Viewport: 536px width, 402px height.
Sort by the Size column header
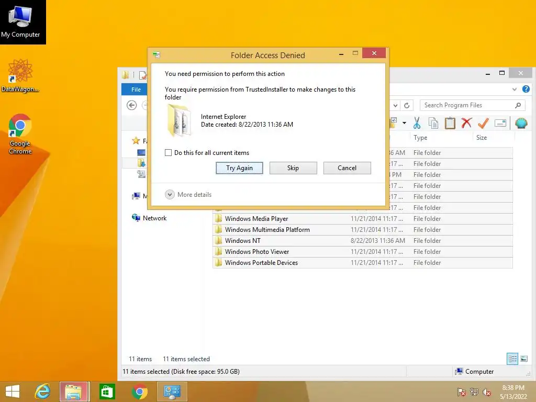[x=494, y=138]
